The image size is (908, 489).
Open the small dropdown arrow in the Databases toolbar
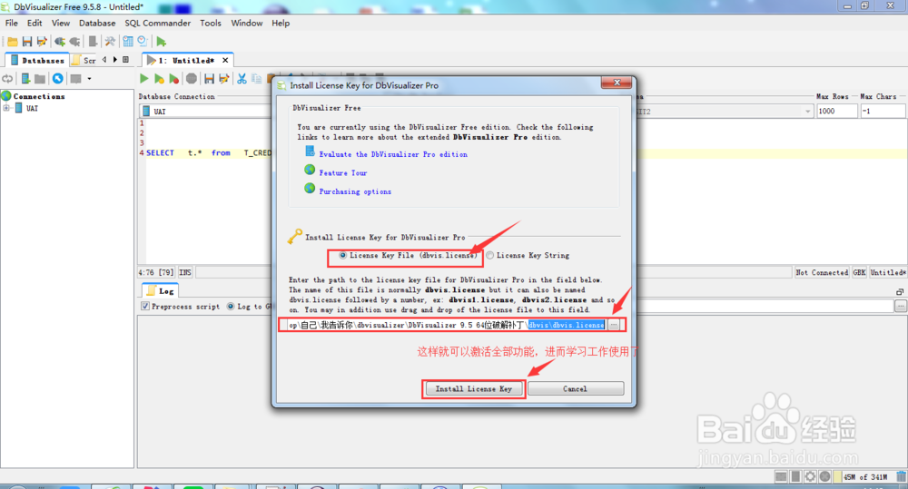(89, 79)
